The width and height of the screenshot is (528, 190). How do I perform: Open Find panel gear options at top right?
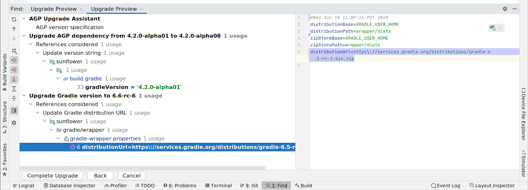(505, 9)
